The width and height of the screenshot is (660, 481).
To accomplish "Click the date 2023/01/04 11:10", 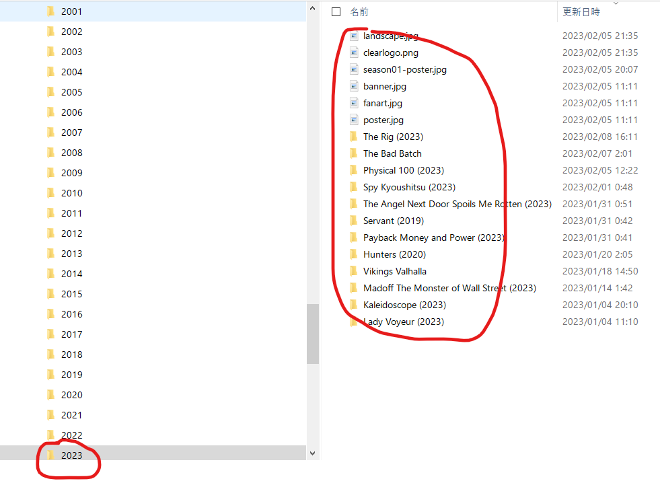I will click(x=600, y=322).
